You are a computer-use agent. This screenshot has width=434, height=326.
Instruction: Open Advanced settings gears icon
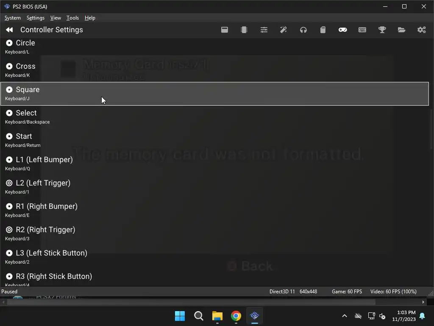point(422,30)
